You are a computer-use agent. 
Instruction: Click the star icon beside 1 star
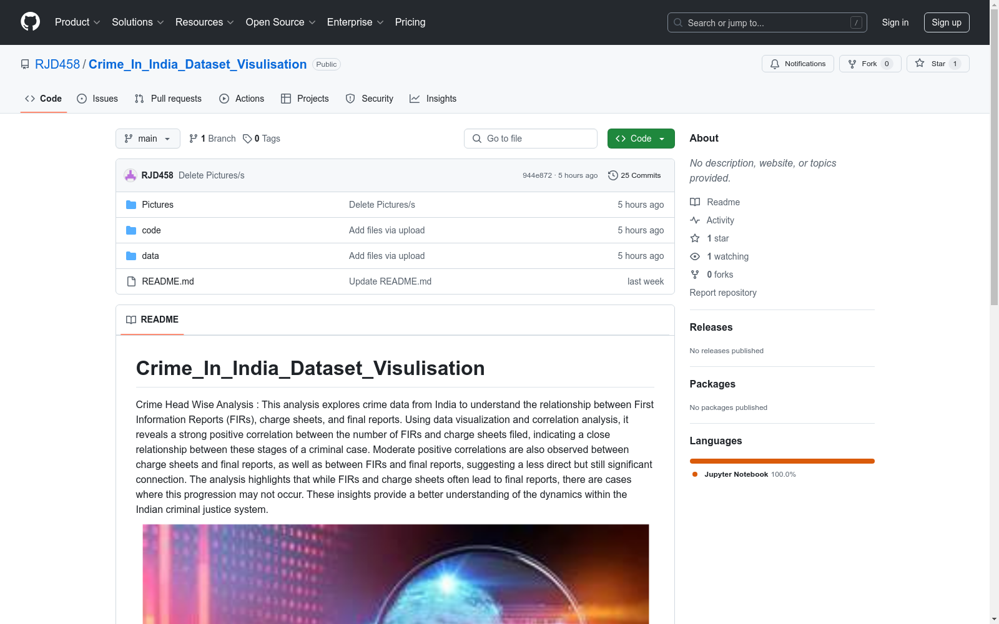click(x=695, y=238)
